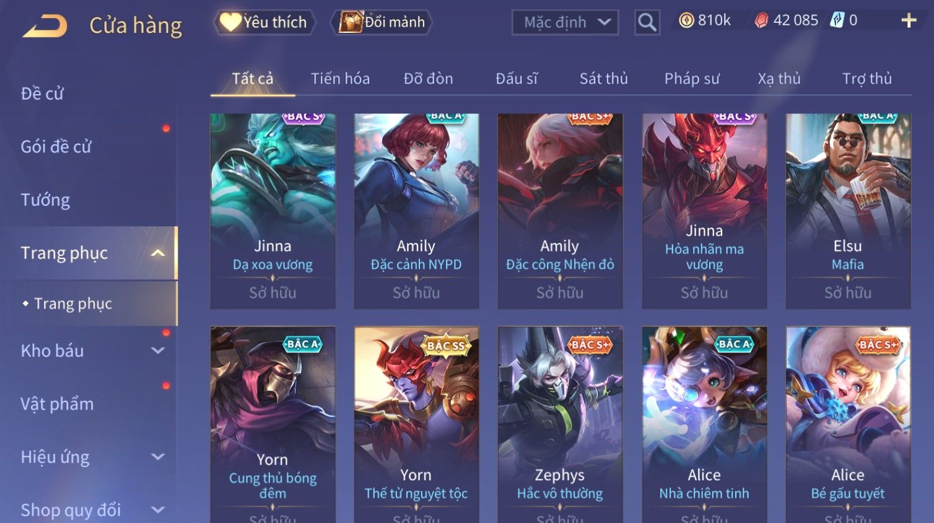Click the golden back arrow icon

45,26
